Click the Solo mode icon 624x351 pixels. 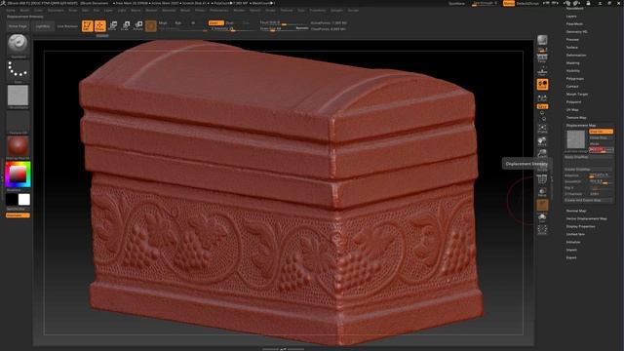click(542, 217)
